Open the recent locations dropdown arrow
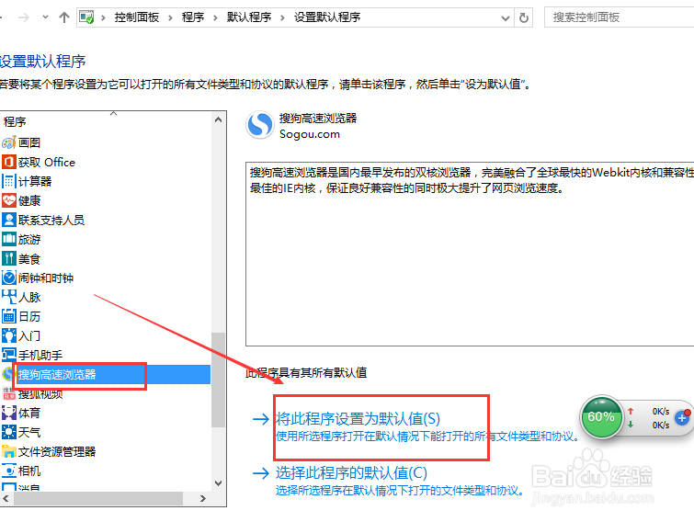This screenshot has height=522, width=694. pyautogui.click(x=45, y=17)
